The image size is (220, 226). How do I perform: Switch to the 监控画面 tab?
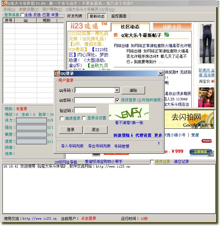[x=119, y=16]
